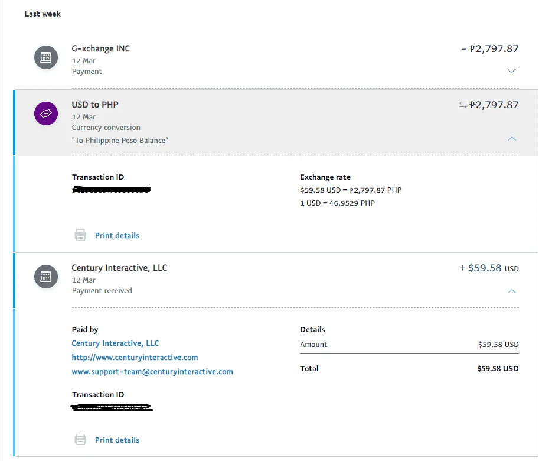This screenshot has height=461, width=552.
Task: Click the Paid by heading
Action: pos(85,330)
